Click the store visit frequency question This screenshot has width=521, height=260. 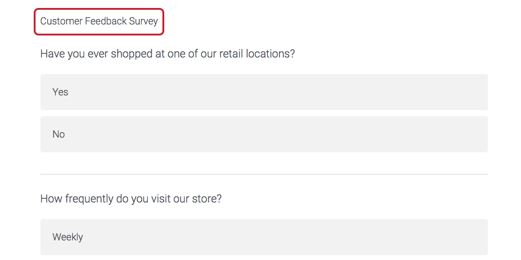pos(131,199)
